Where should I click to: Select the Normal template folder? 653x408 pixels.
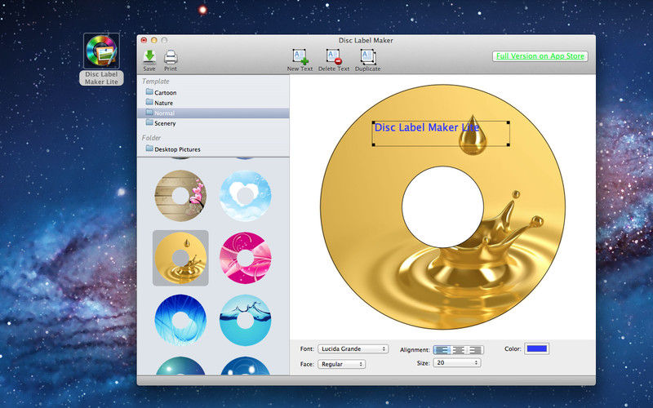coord(213,113)
